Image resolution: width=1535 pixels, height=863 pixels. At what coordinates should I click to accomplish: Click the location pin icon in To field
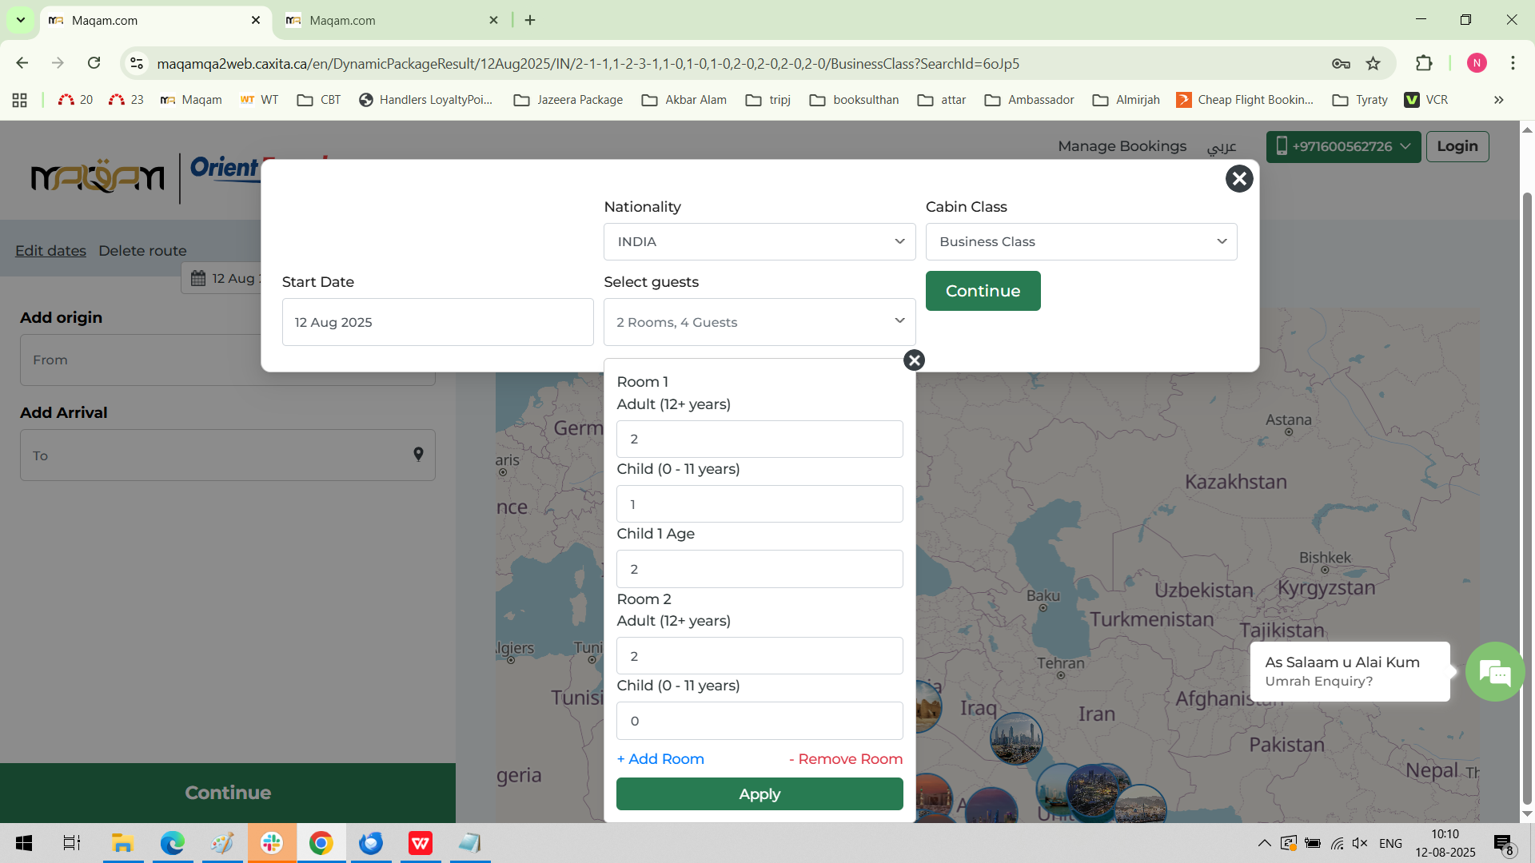tap(418, 455)
